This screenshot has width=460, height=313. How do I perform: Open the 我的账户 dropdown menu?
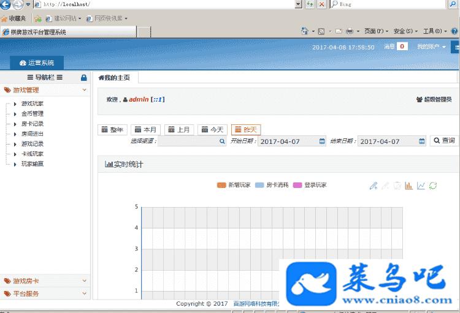pyautogui.click(x=431, y=47)
